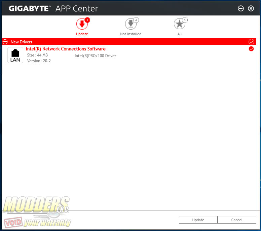Select the Size: 44 MB text
261x231 pixels.
[37, 55]
